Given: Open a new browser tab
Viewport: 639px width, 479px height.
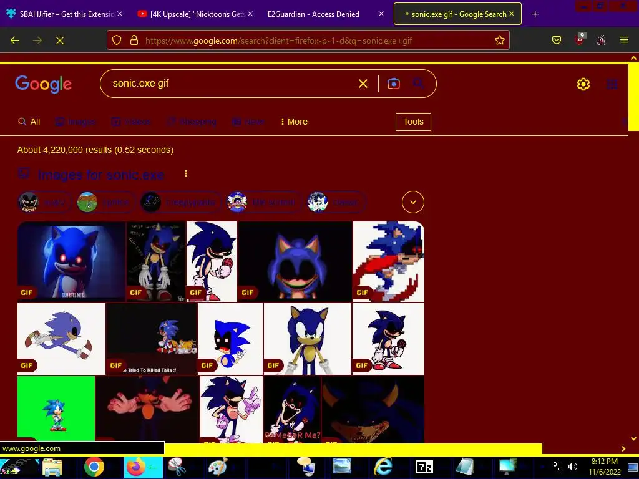Looking at the screenshot, I should 535,14.
